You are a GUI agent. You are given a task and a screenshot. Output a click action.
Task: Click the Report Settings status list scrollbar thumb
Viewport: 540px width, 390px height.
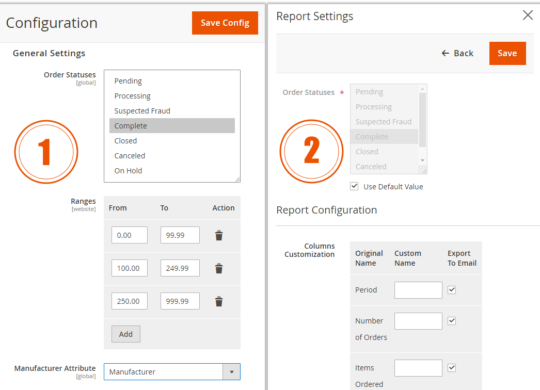423,120
